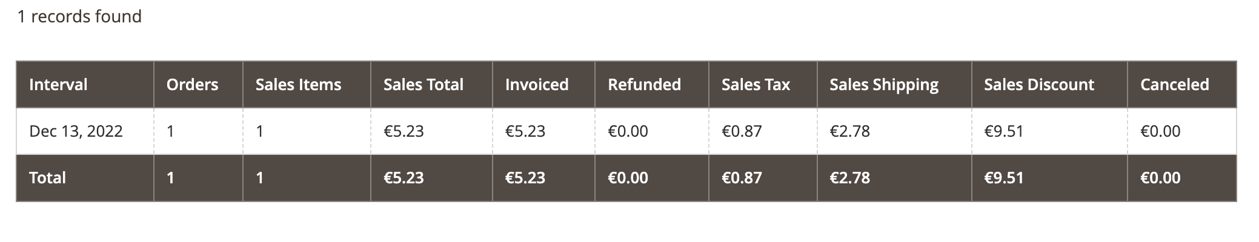Select the Refunded column header
The width and height of the screenshot is (1259, 242).
coord(652,84)
